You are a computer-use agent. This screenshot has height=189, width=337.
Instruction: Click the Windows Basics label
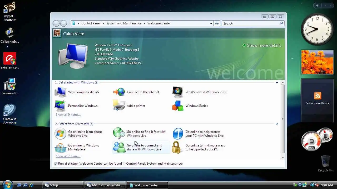tap(197, 106)
